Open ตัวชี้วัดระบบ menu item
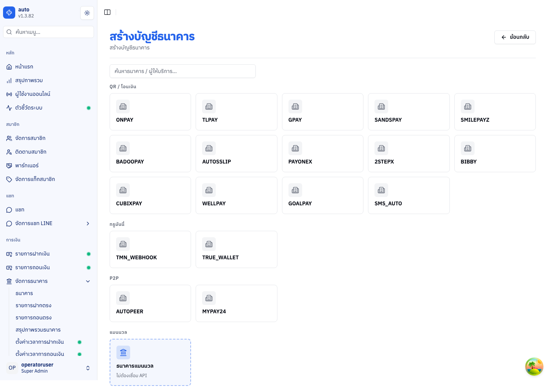This screenshot has height=392, width=548. [49, 108]
